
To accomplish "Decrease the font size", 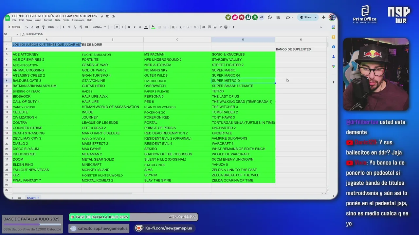I will (111, 27).
